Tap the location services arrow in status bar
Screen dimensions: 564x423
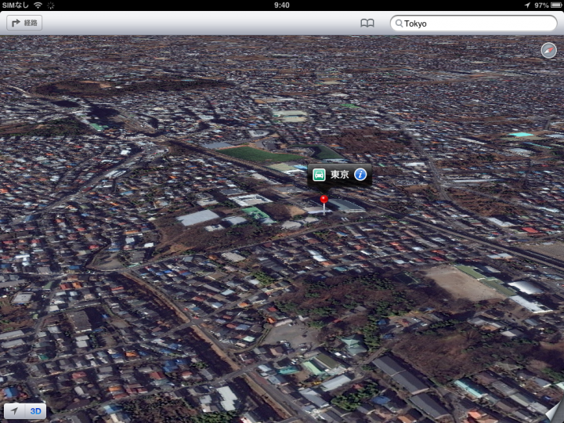(x=527, y=5)
